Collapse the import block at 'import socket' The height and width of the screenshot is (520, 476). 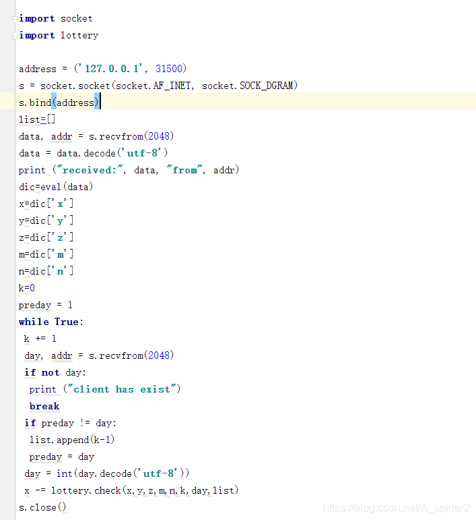(15, 20)
